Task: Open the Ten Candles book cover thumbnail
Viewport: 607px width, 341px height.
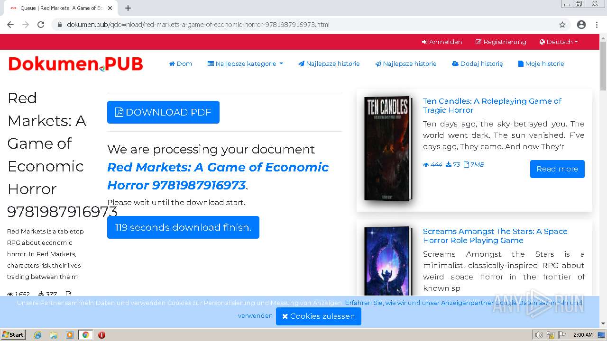Action: pos(389,149)
